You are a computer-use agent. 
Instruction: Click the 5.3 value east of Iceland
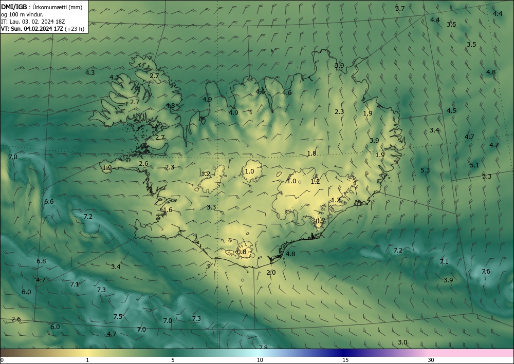click(425, 170)
